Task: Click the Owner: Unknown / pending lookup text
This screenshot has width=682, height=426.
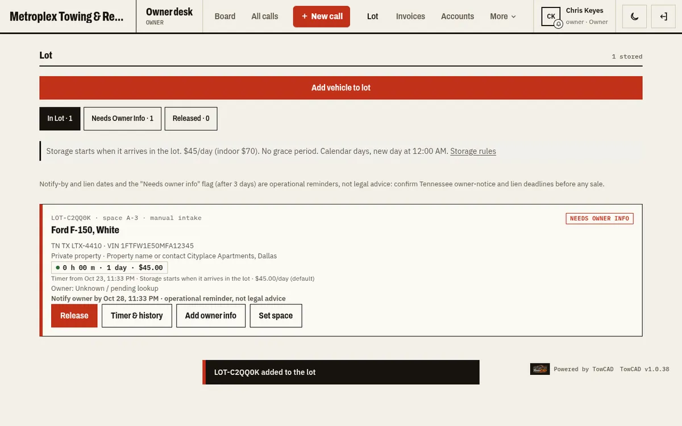Action: click(x=105, y=289)
